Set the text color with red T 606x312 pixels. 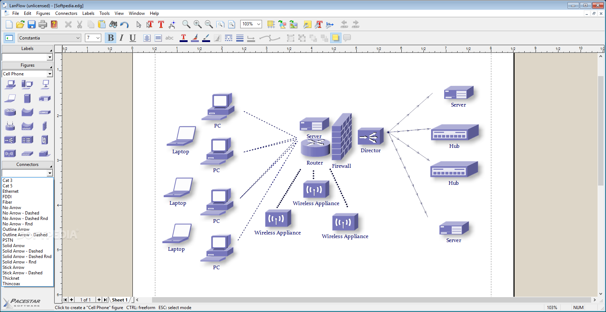(184, 38)
